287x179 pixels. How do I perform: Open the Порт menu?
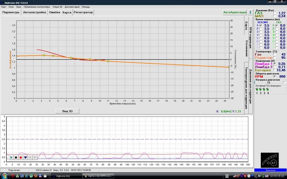point(4,7)
